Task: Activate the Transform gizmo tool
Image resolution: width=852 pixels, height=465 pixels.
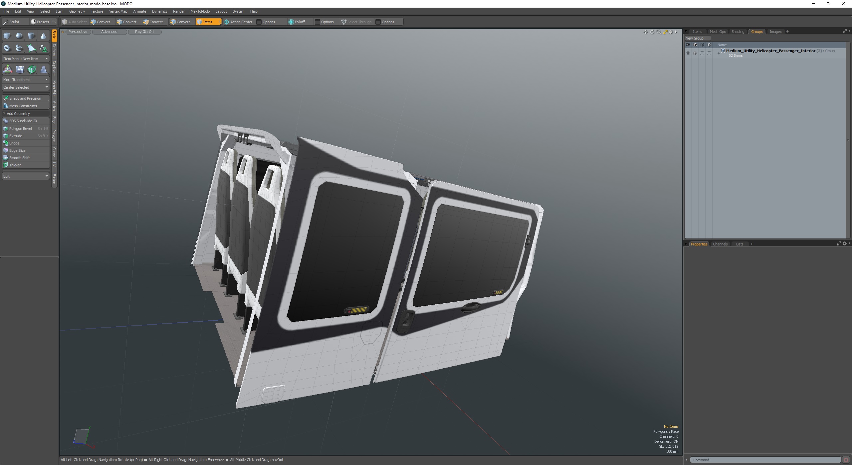Action: click(7, 69)
